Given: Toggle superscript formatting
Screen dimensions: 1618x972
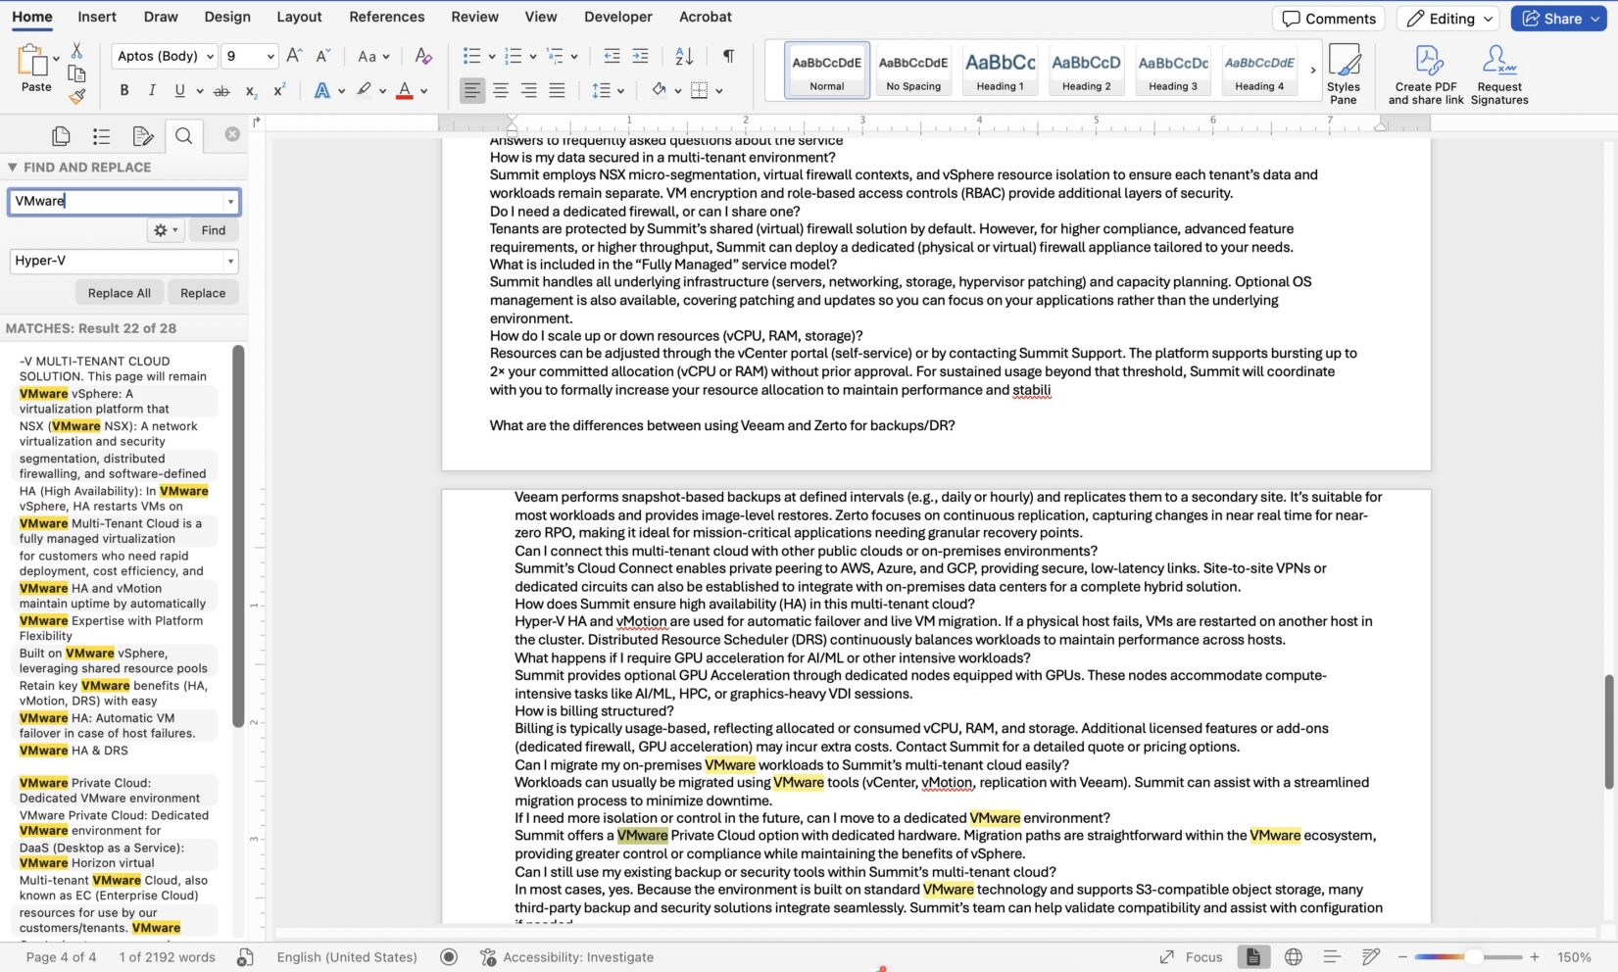Looking at the screenshot, I should (279, 91).
